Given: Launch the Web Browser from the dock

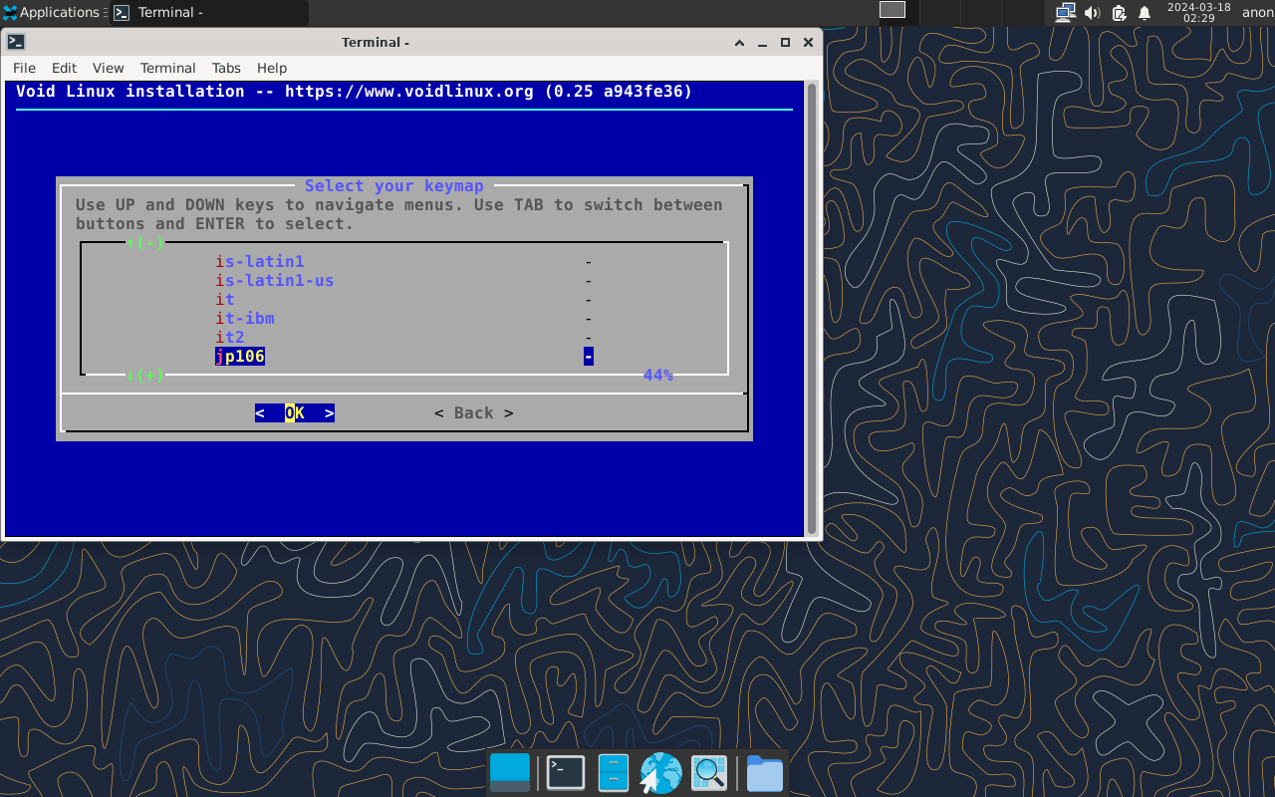Looking at the screenshot, I should (x=660, y=773).
